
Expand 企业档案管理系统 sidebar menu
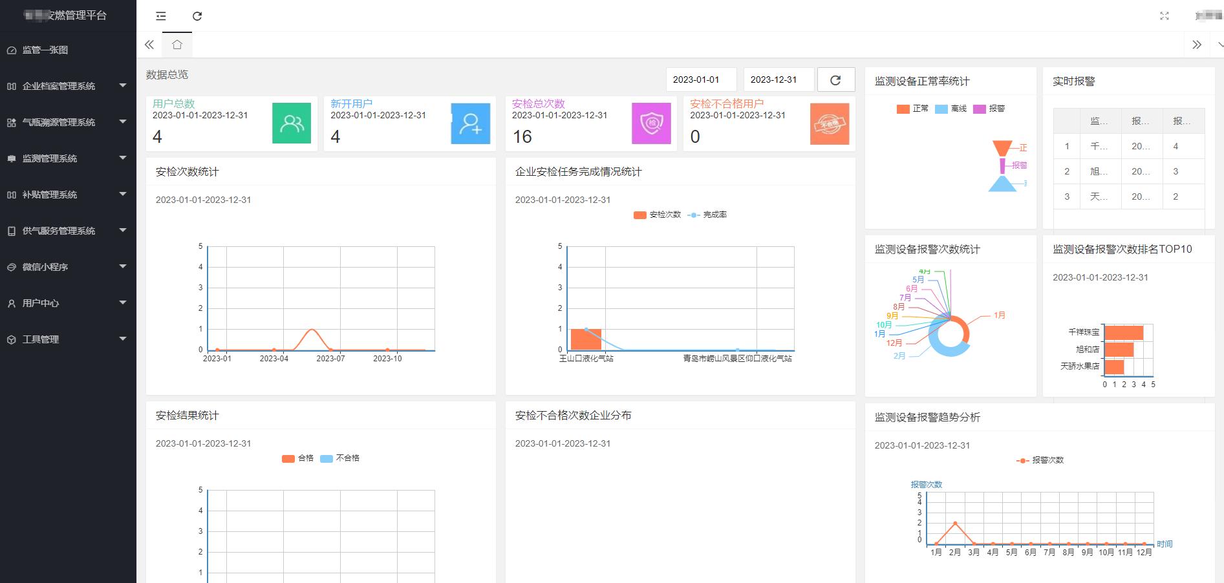coord(65,86)
